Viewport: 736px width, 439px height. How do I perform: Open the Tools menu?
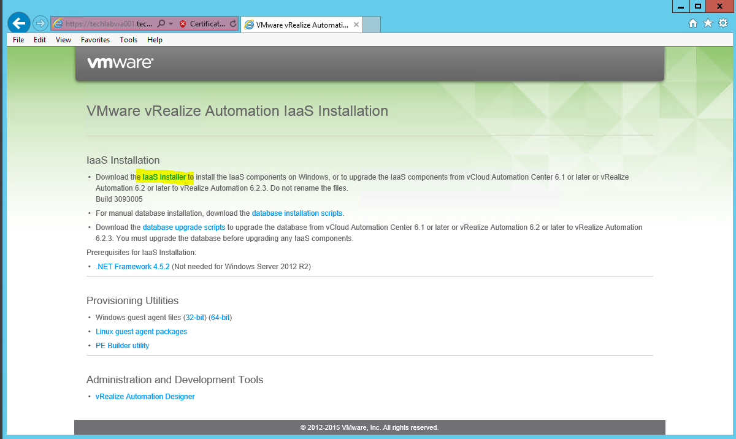pos(129,40)
